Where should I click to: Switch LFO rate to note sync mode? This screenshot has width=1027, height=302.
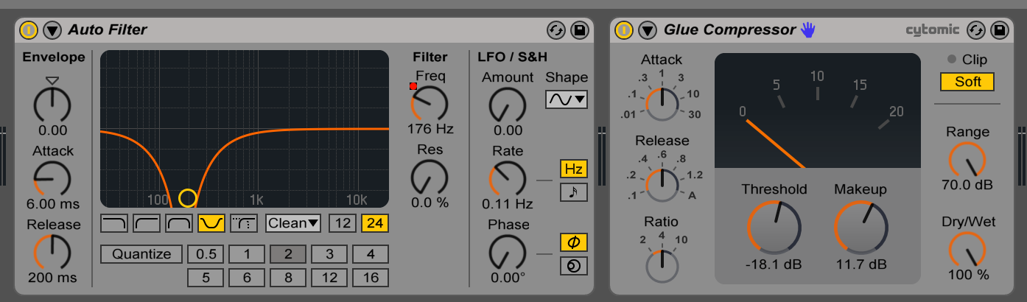click(x=574, y=192)
